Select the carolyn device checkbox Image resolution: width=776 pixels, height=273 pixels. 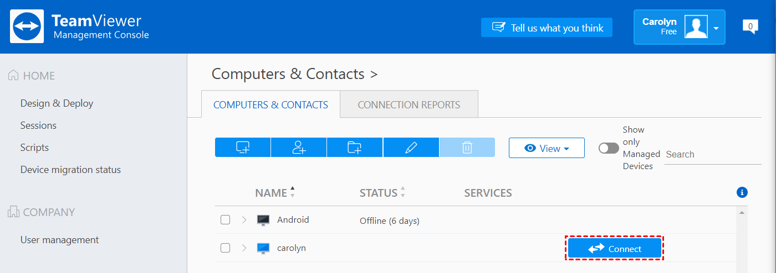click(225, 248)
